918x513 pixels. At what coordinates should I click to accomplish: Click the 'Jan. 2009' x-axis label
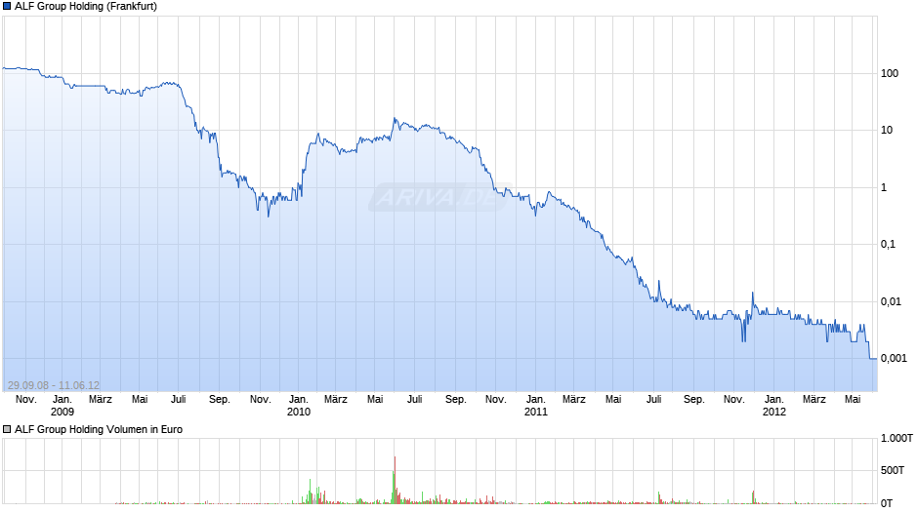click(63, 406)
